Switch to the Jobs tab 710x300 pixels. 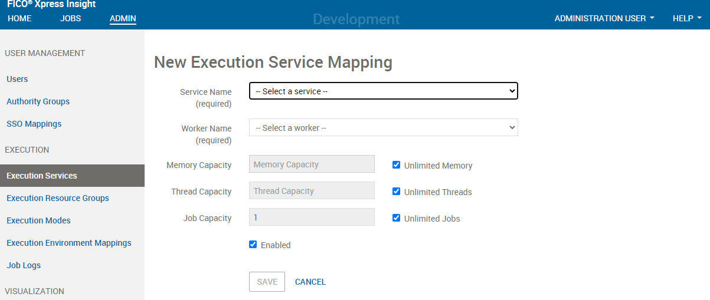tap(70, 18)
